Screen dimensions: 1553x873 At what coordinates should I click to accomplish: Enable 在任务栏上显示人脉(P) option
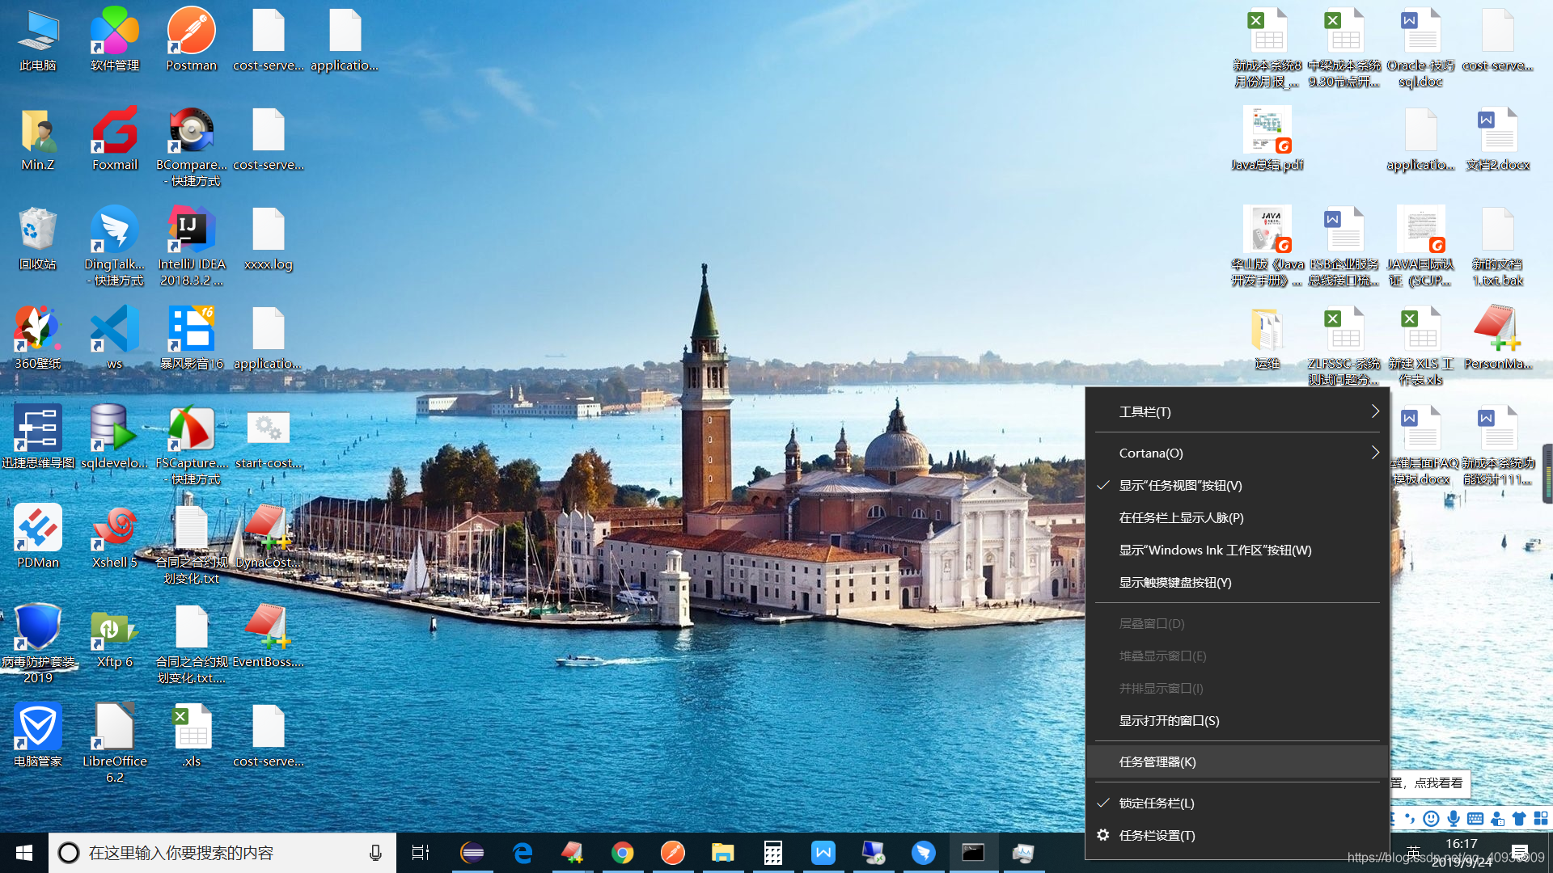1181,517
